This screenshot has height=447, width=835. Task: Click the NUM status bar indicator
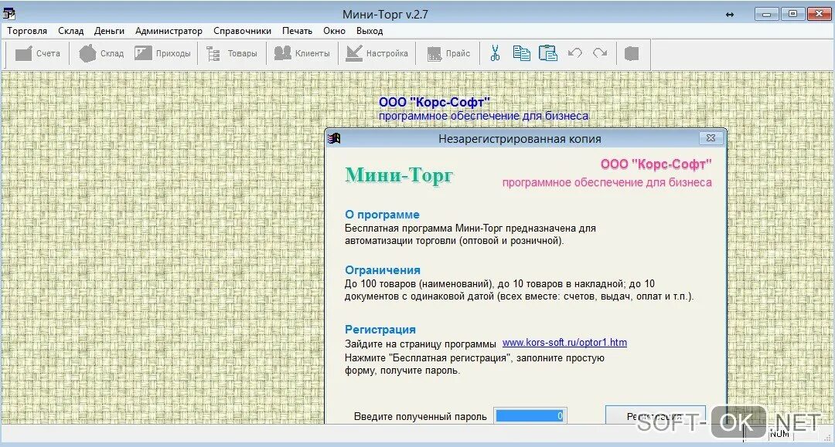(779, 434)
